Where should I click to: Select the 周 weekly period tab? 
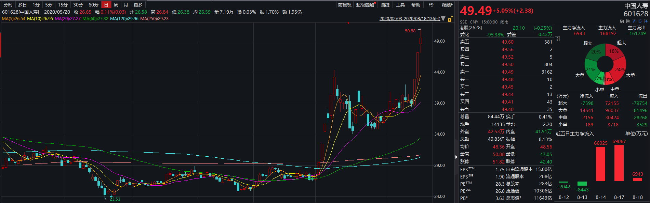116,5
